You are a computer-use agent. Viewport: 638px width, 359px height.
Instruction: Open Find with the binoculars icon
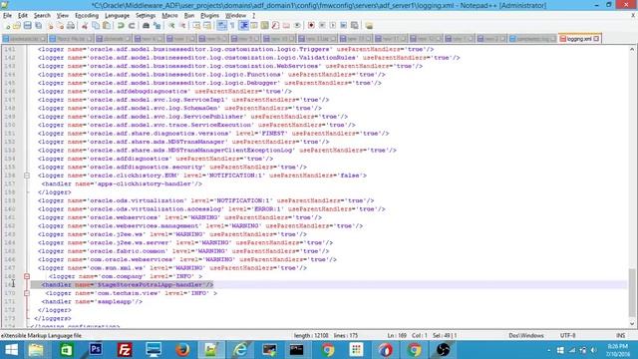pyautogui.click(x=146, y=26)
